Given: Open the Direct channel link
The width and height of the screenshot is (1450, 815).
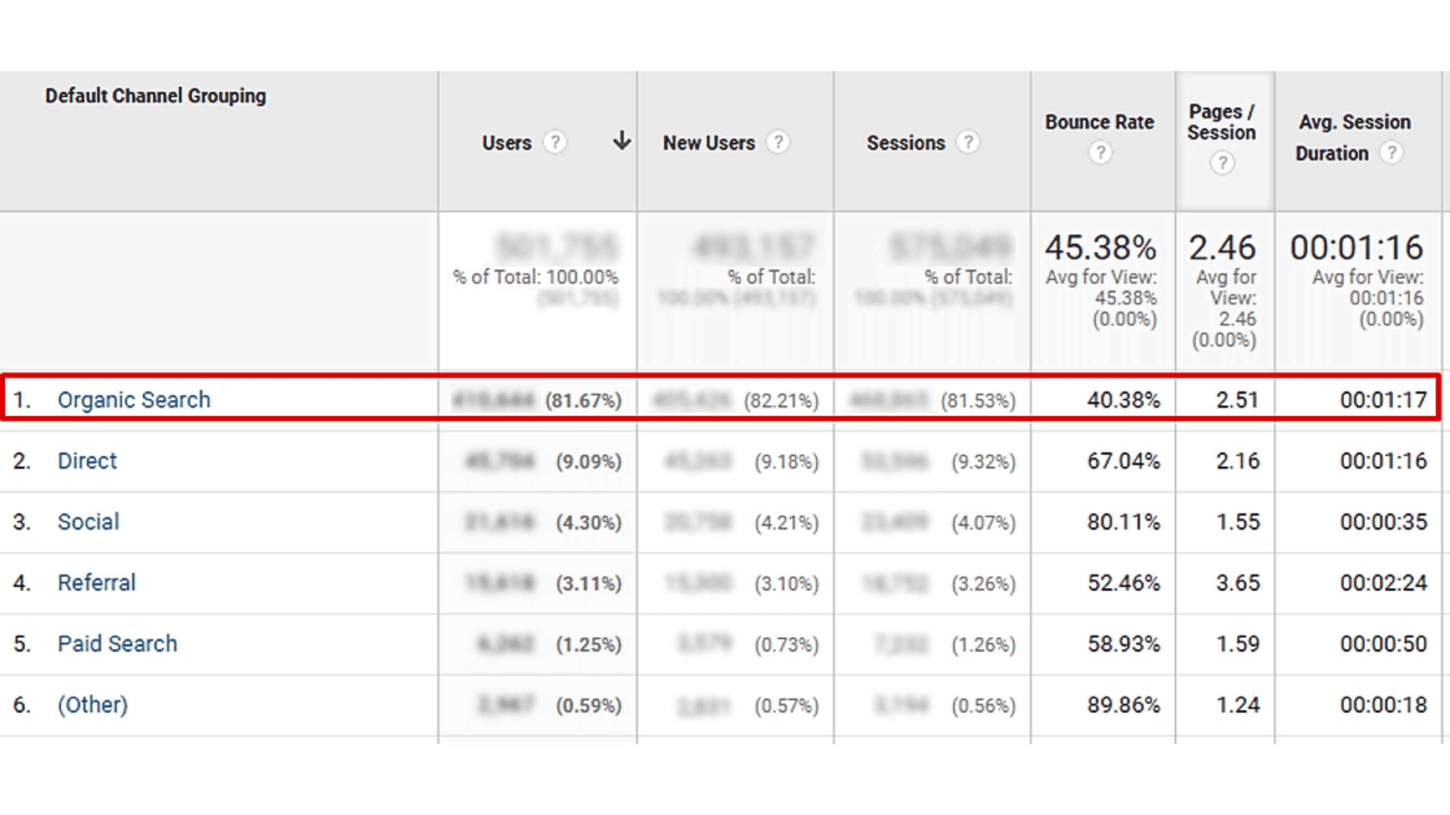Looking at the screenshot, I should 87,461.
